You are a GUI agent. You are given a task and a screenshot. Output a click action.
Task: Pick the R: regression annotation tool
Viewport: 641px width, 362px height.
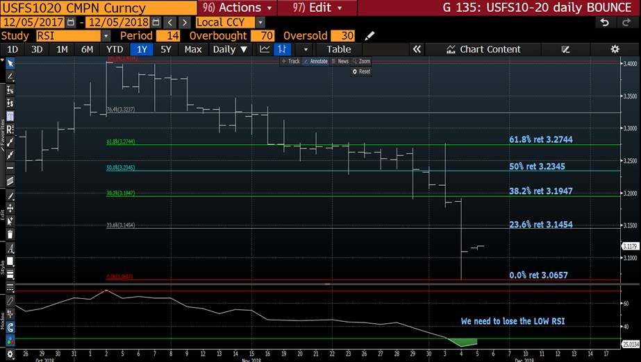pos(10,130)
